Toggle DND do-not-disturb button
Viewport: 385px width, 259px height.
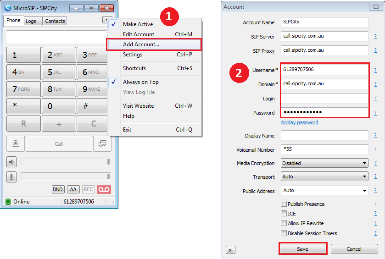point(58,189)
